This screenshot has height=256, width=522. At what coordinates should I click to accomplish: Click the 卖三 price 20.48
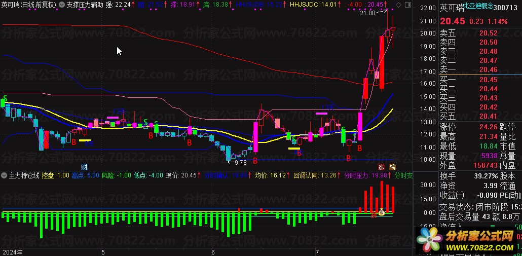click(x=489, y=51)
